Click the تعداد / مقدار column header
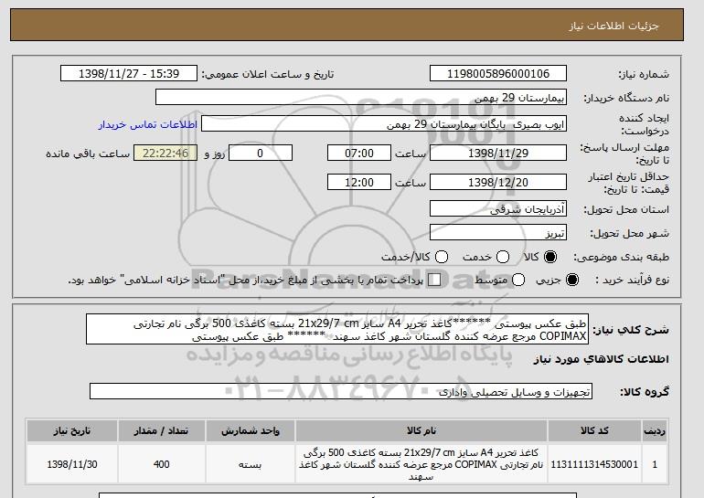Image resolution: width=704 pixels, height=498 pixels. (x=161, y=430)
